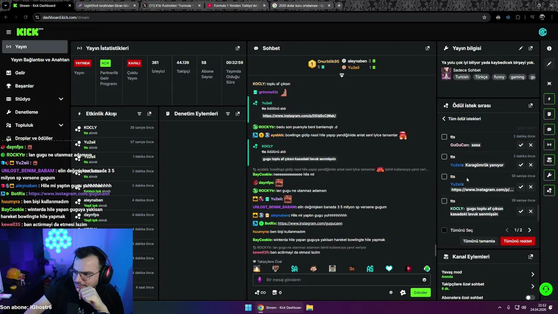Edit stream info with the pencil icon
Image resolution: width=558 pixels, height=314 pixels.
pyautogui.click(x=521, y=48)
